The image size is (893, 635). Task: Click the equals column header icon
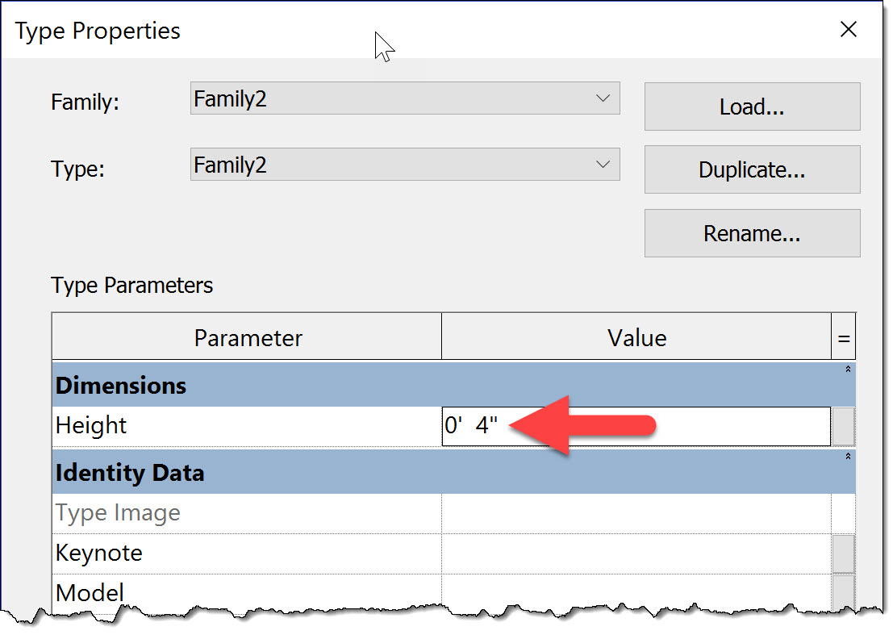point(845,336)
